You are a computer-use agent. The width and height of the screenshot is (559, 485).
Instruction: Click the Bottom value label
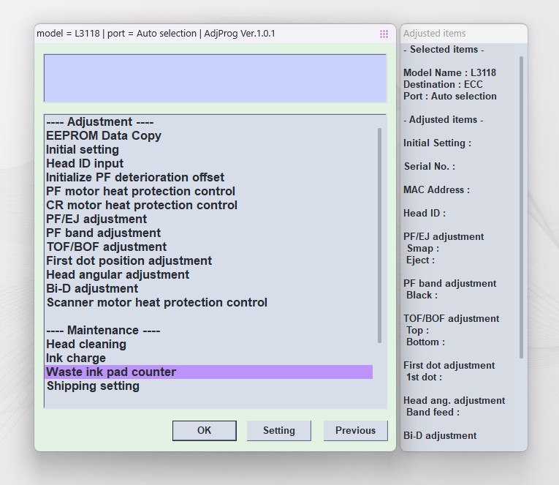[x=425, y=342]
